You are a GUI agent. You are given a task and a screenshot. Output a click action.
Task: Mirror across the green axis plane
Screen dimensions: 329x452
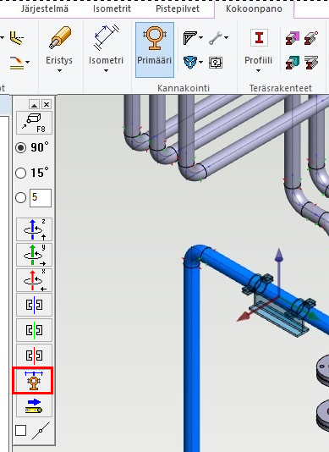click(x=34, y=330)
